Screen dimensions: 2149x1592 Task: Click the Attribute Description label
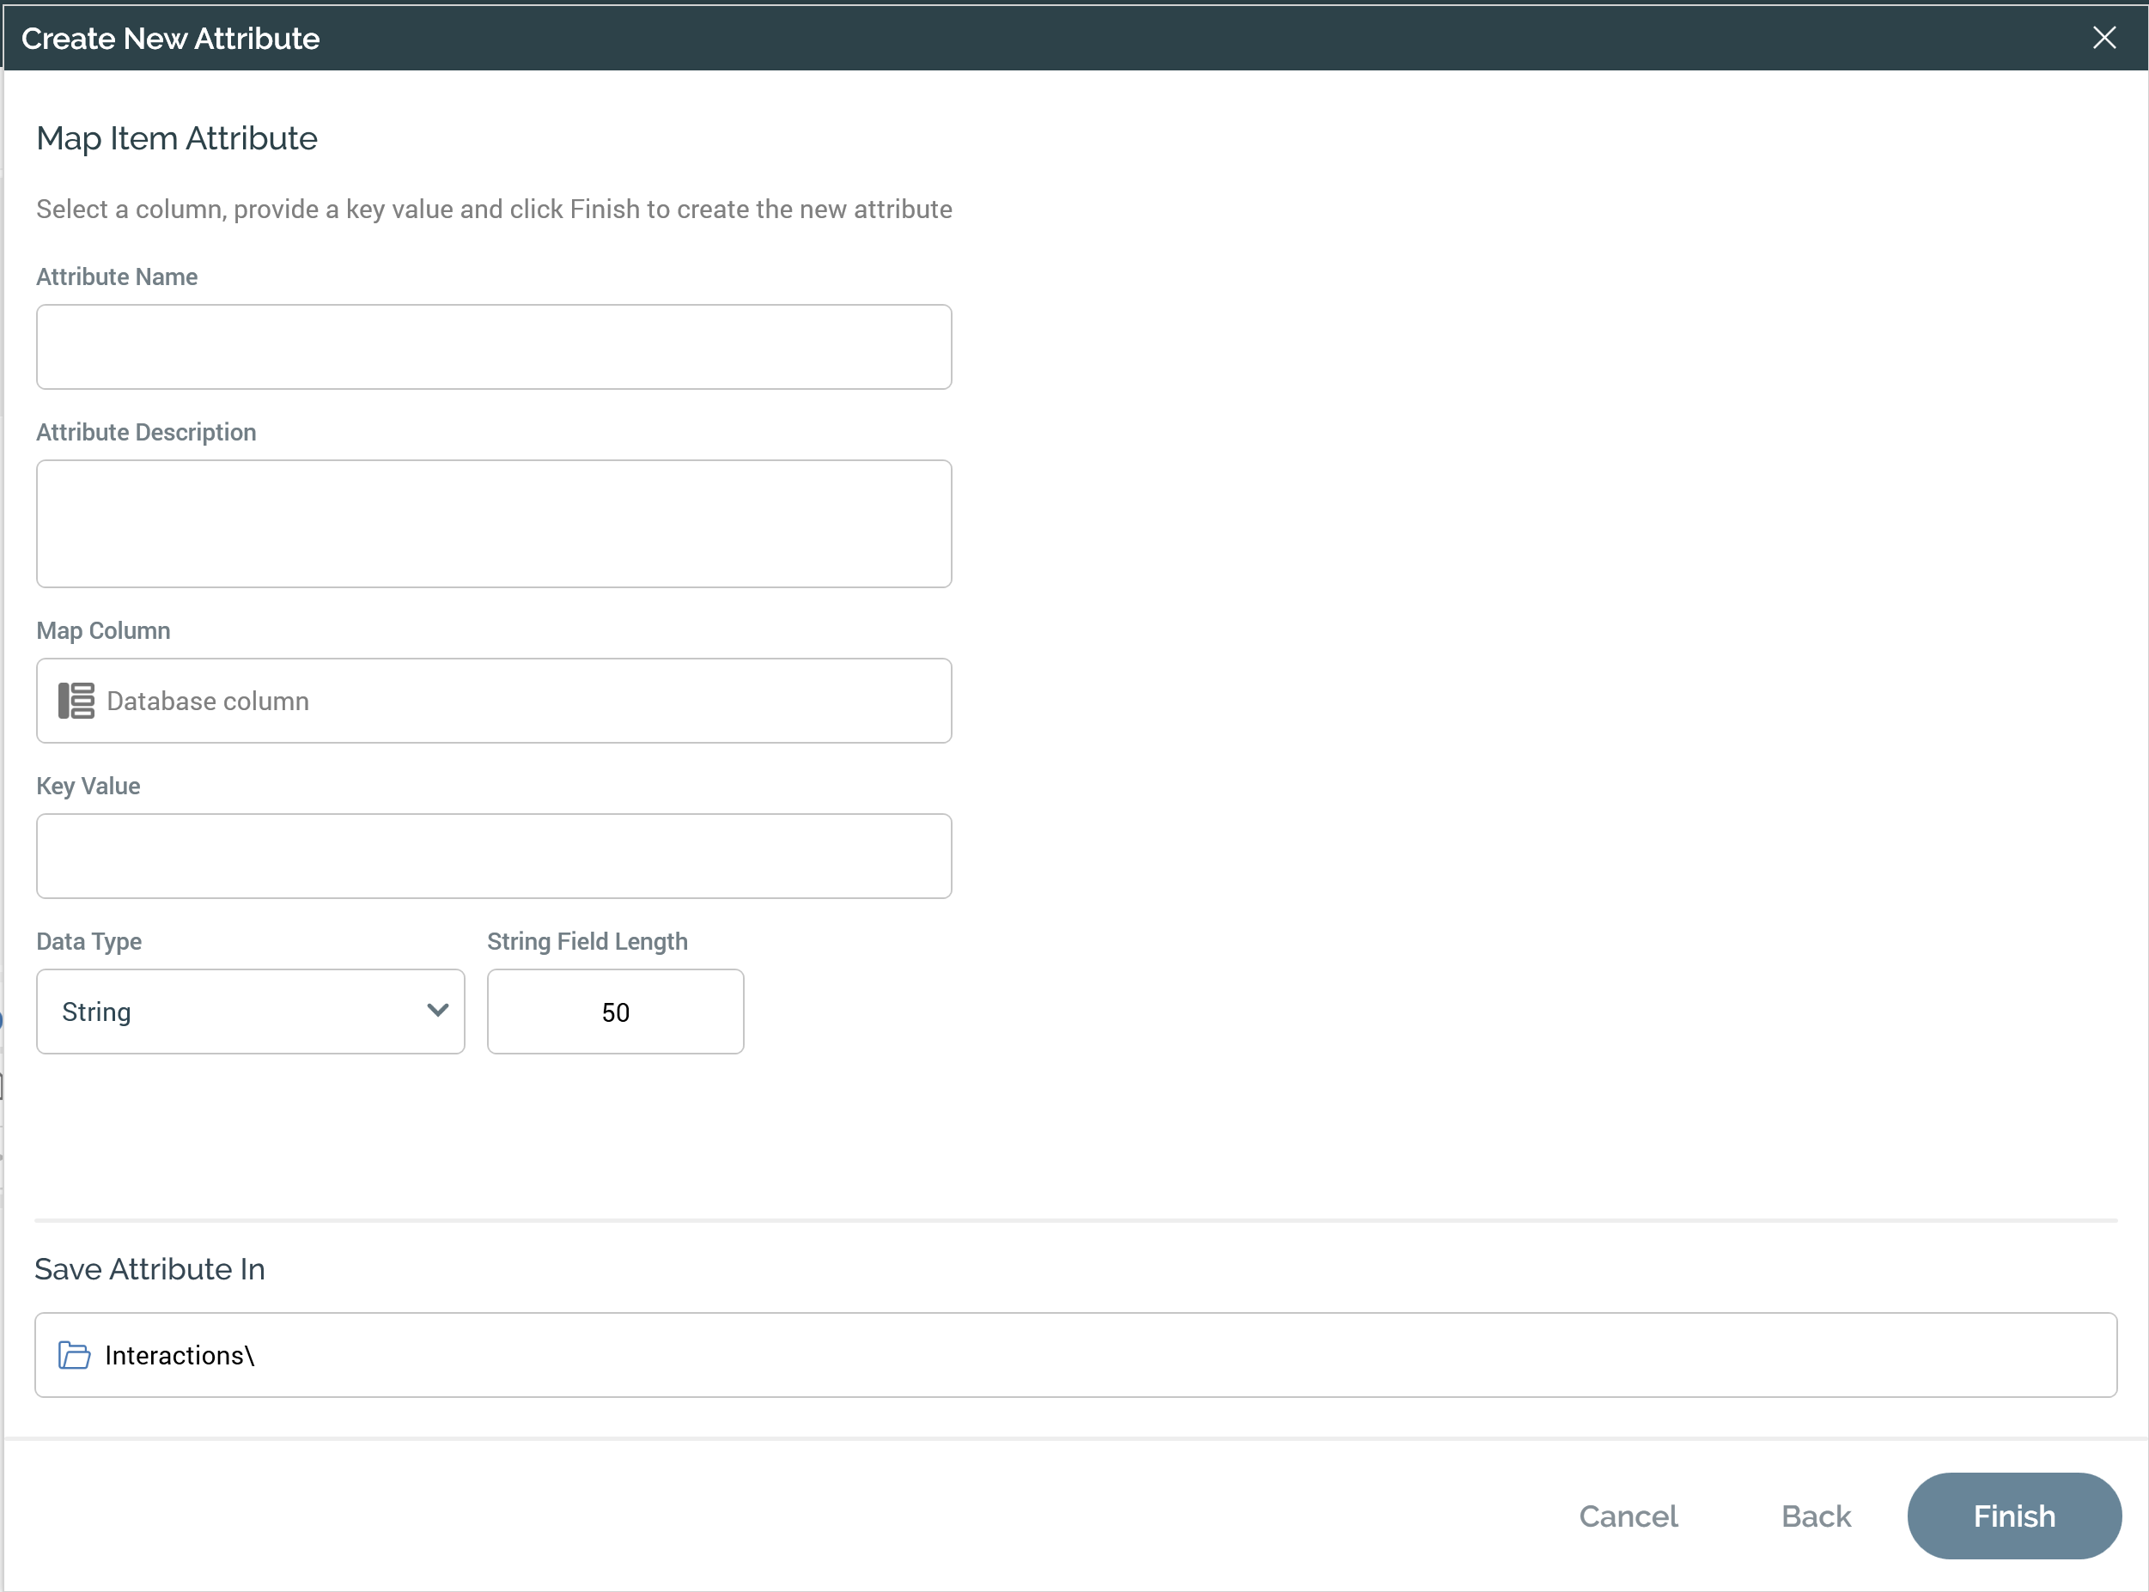tap(147, 432)
